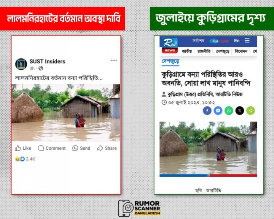
Task: Click the green generic share icon
Action: 250,110
